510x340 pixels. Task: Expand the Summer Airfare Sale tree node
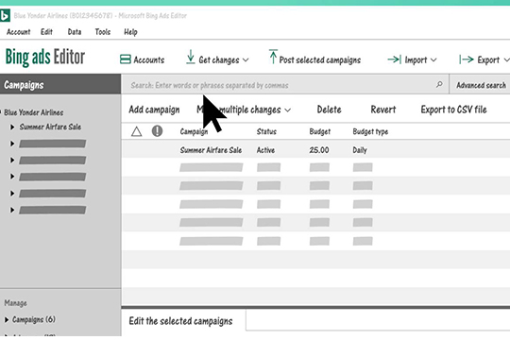12,127
